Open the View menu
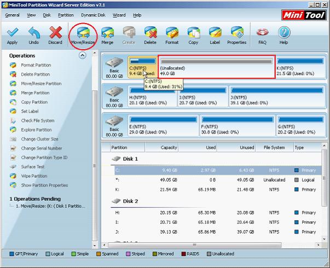The width and height of the screenshot is (330, 268). 31,15
